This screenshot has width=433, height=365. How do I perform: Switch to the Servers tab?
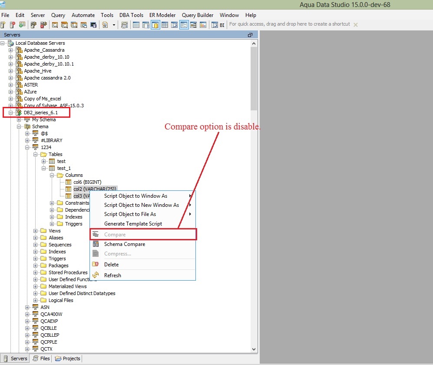point(15,358)
